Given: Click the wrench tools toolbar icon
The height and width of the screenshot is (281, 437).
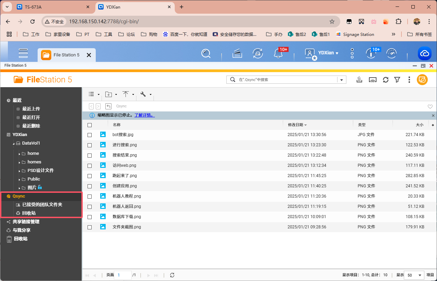Looking at the screenshot, I should tap(143, 94).
